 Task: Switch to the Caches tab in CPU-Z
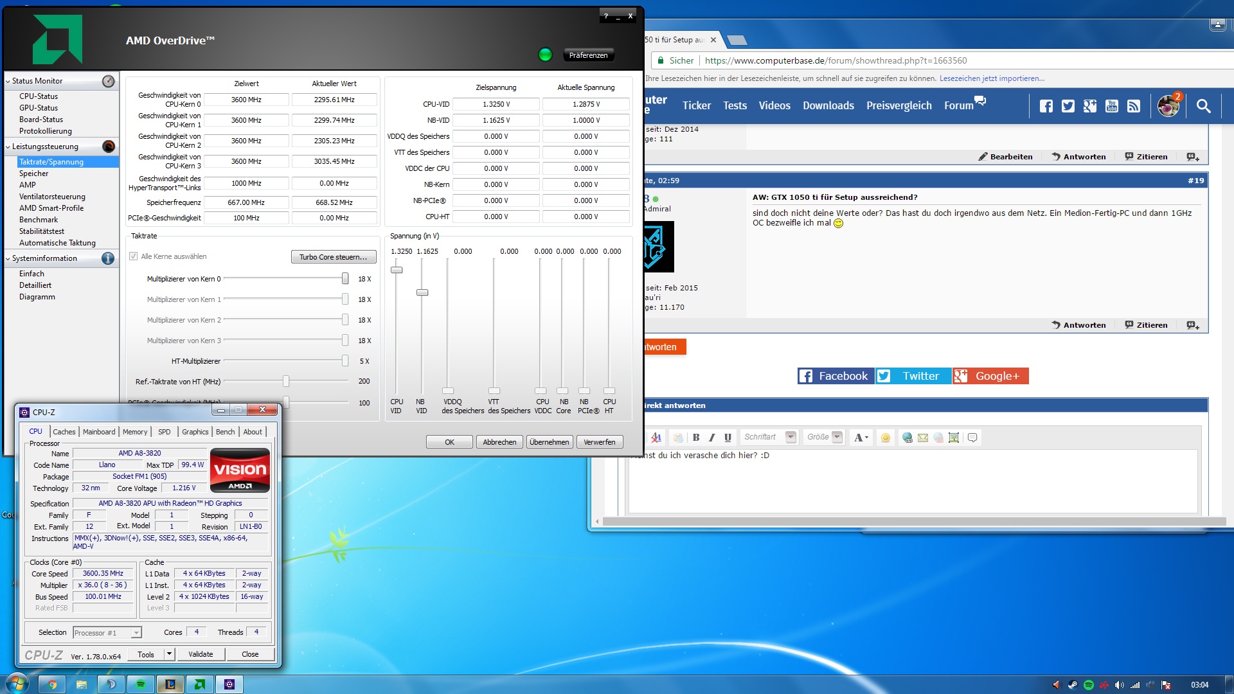tap(64, 432)
